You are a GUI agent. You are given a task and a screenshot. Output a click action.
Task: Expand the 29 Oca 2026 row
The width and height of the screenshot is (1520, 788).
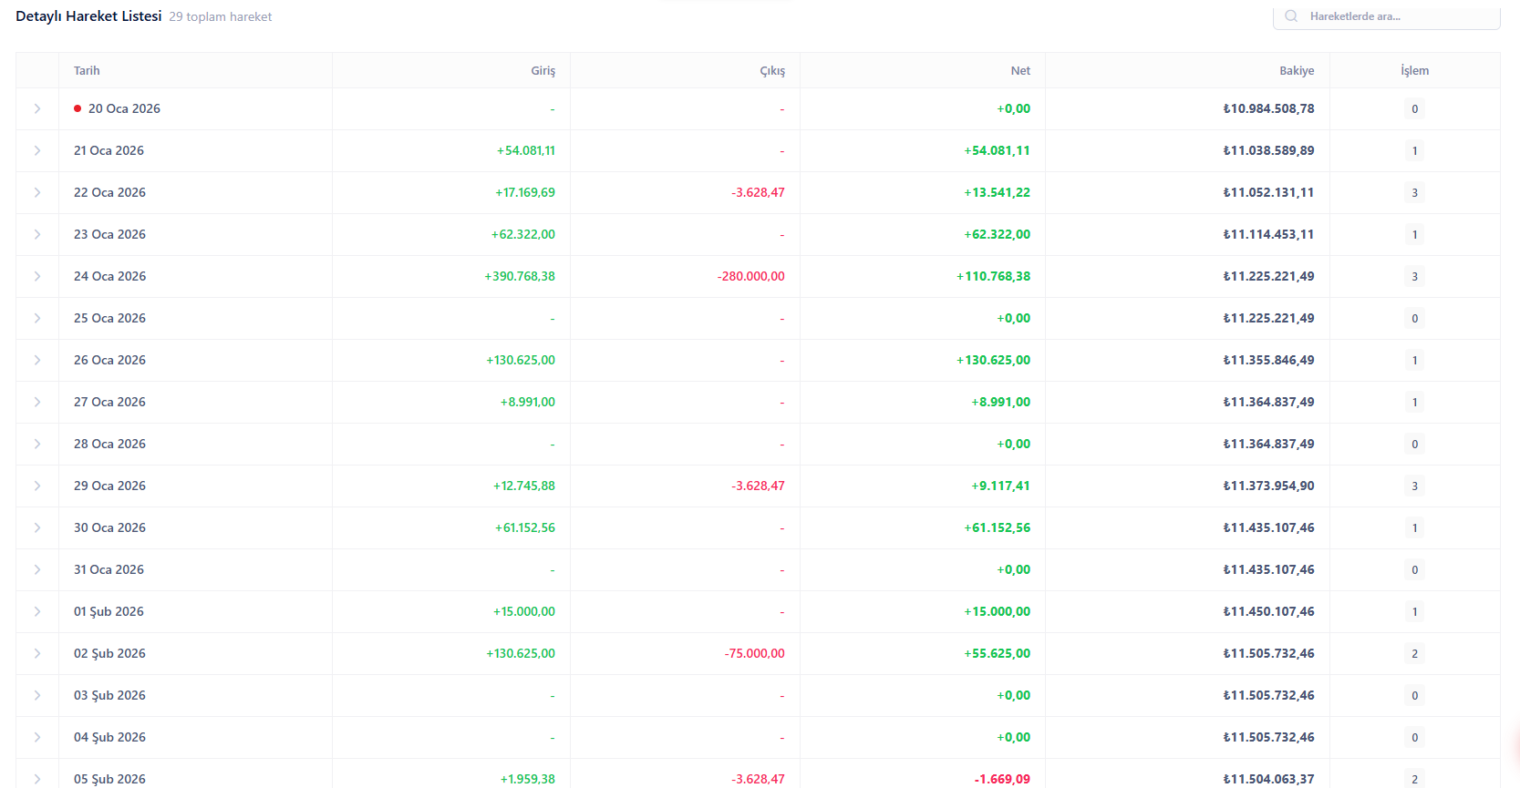coord(37,486)
